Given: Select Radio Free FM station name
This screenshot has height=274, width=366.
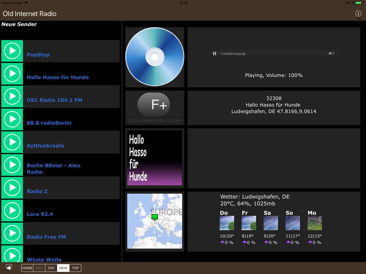Looking at the screenshot, I should 46,237.
